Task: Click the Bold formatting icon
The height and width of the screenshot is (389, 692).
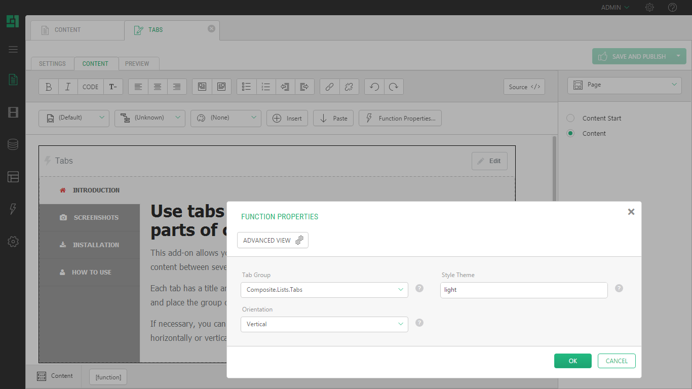Action: tap(49, 87)
